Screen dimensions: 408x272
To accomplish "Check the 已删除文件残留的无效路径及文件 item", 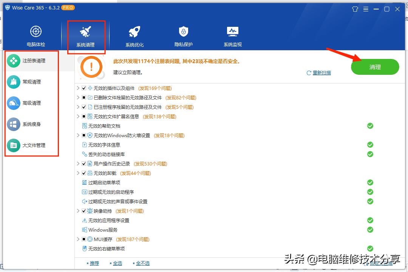I will point(84,97).
